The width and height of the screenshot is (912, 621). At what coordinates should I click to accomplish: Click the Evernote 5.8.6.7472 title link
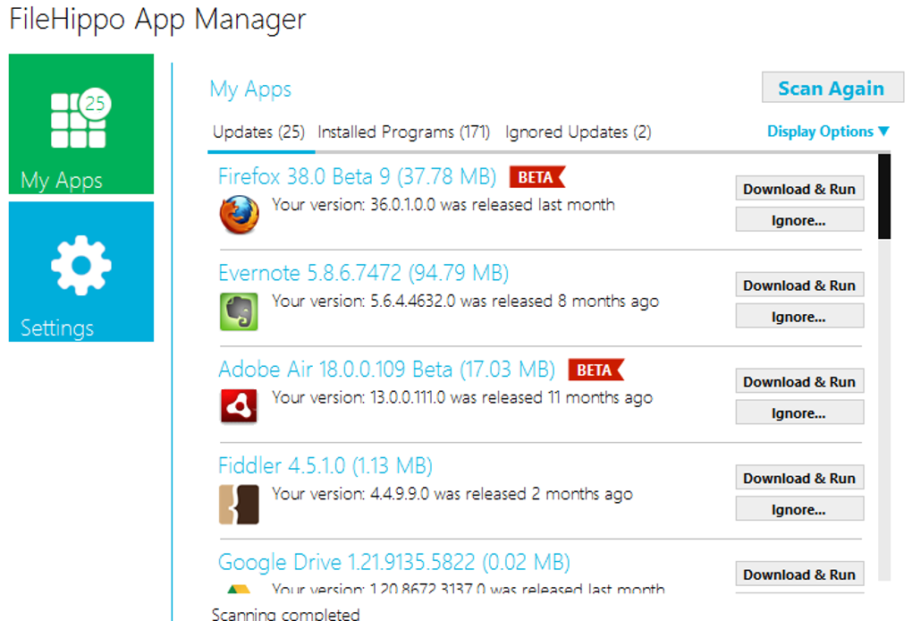(363, 273)
